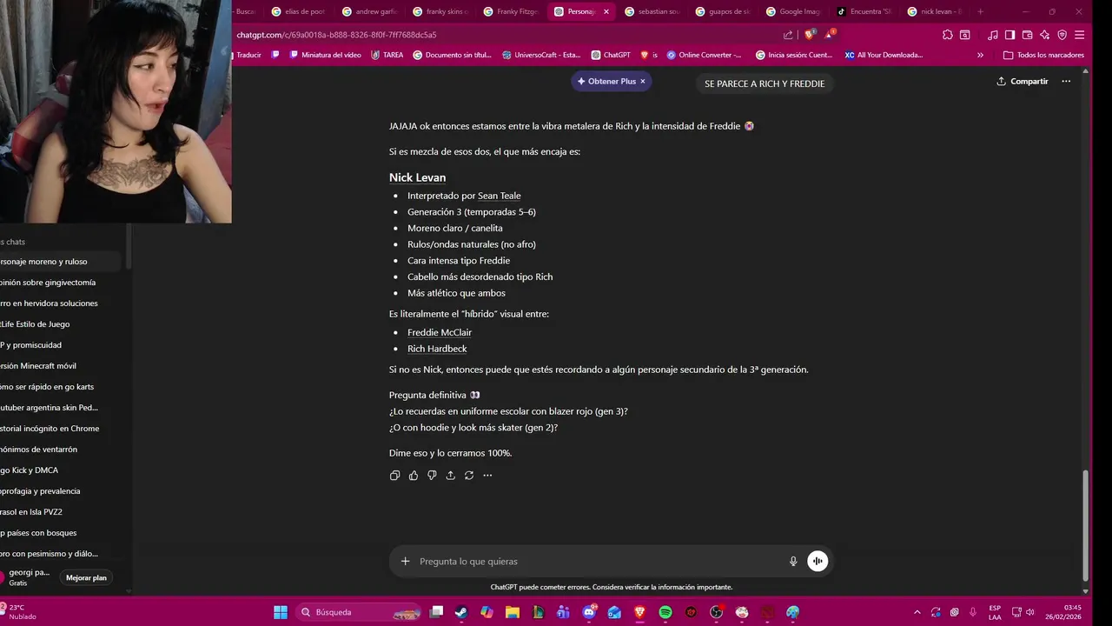Image resolution: width=1112 pixels, height=626 pixels.
Task: Open Spotify from the taskbar
Action: click(665, 612)
